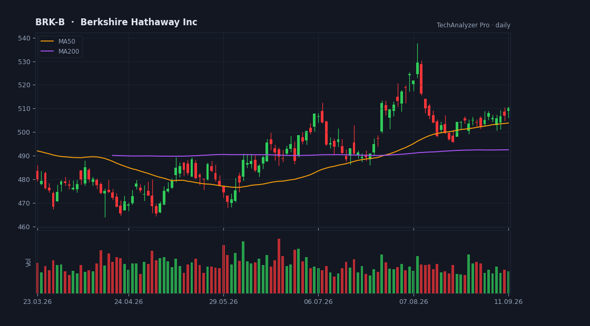Viewport: 590px width, 326px height.
Task: Click the BRK-B Berkshire Hathaway Inc title
Action: 116,22
